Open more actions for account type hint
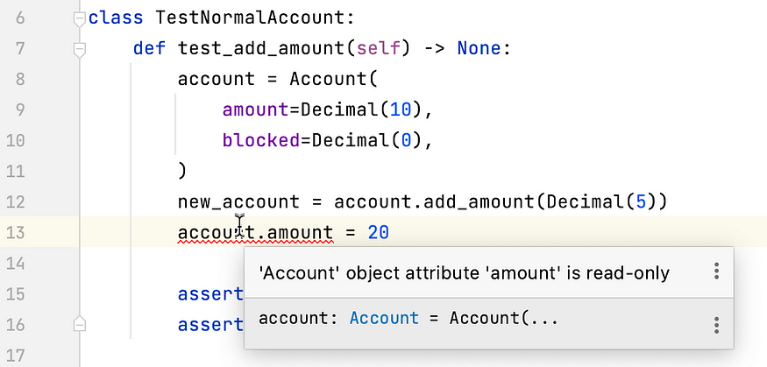 [716, 325]
